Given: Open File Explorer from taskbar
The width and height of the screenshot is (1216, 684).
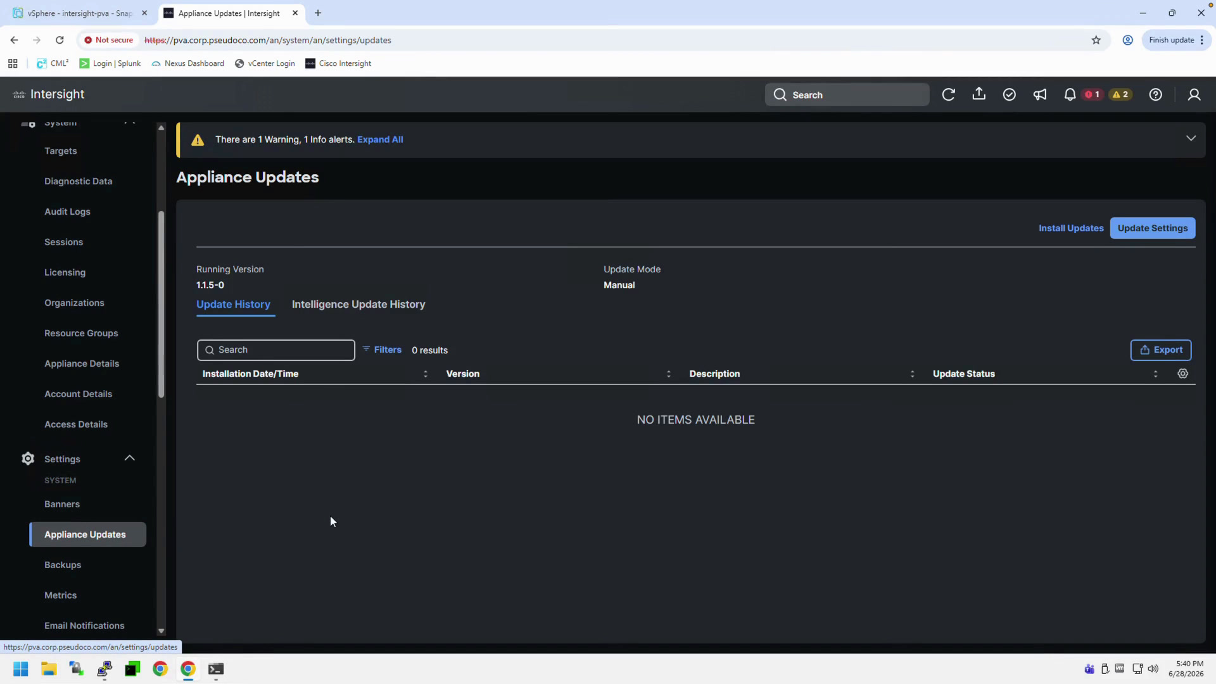Looking at the screenshot, I should (x=49, y=669).
